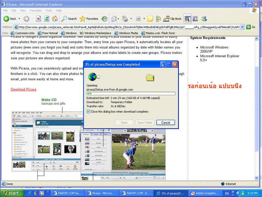Open the Help menu
The image size is (262, 197).
[x=59, y=11]
